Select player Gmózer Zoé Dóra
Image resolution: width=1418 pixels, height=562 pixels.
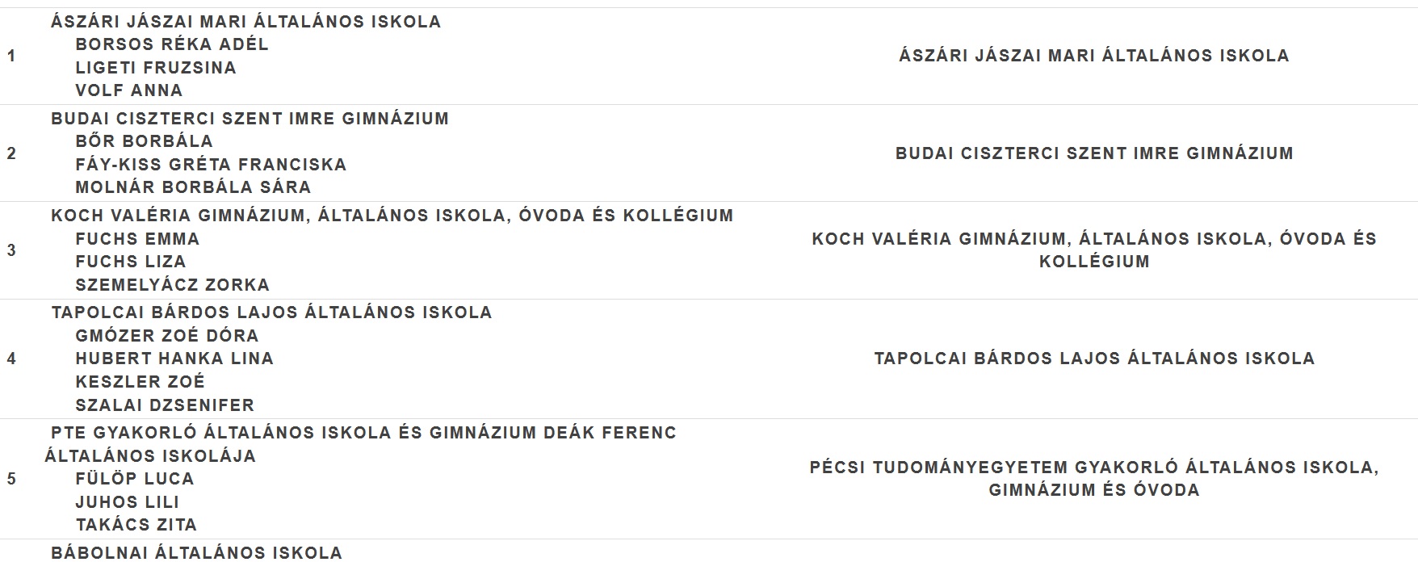click(x=167, y=336)
